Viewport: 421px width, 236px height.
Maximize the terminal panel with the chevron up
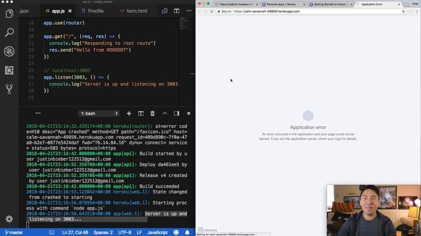tap(164, 113)
